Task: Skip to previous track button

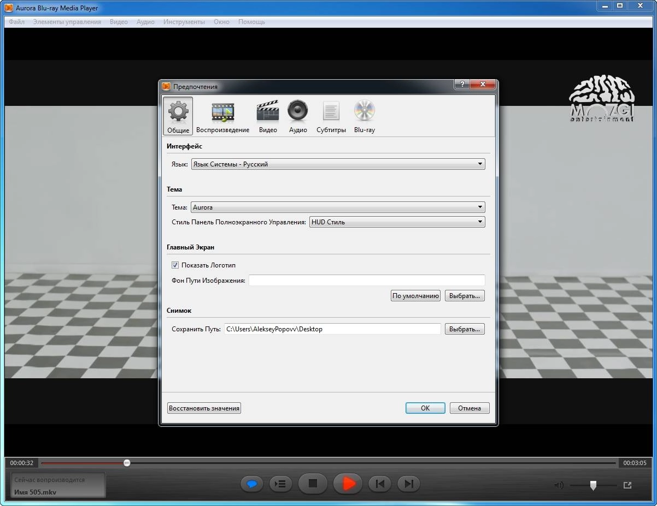Action: click(380, 484)
